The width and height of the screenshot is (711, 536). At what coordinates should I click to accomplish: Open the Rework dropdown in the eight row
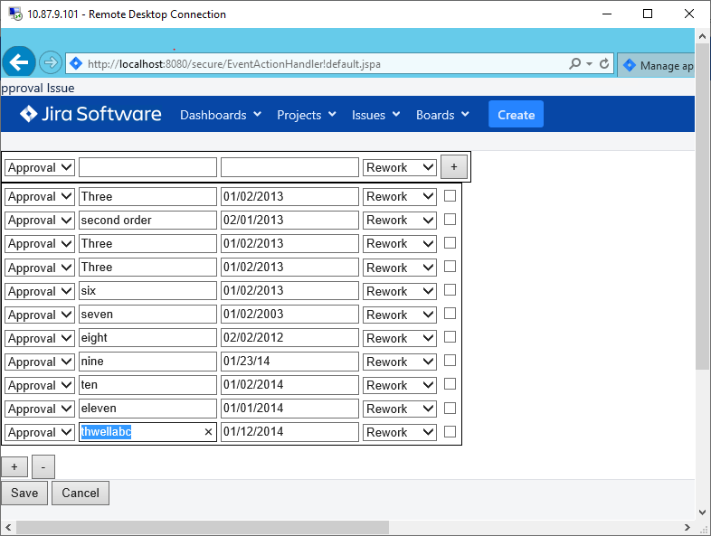point(400,338)
